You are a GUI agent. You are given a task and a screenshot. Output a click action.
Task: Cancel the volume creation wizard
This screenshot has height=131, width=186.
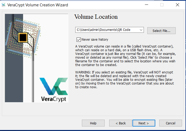click(170, 123)
